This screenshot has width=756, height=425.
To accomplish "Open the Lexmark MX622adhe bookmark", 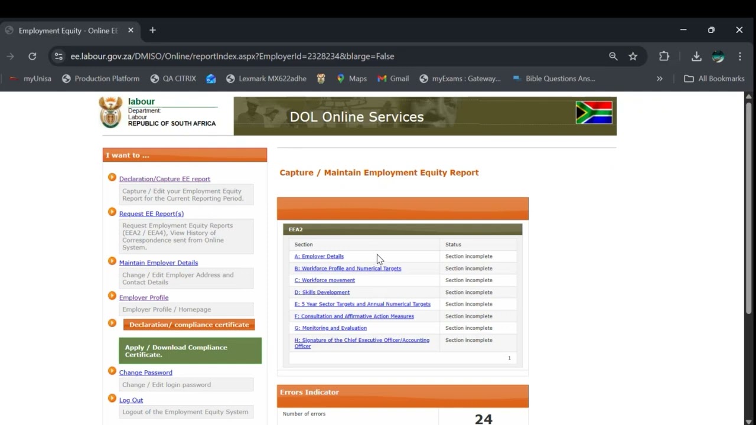I will pos(266,79).
